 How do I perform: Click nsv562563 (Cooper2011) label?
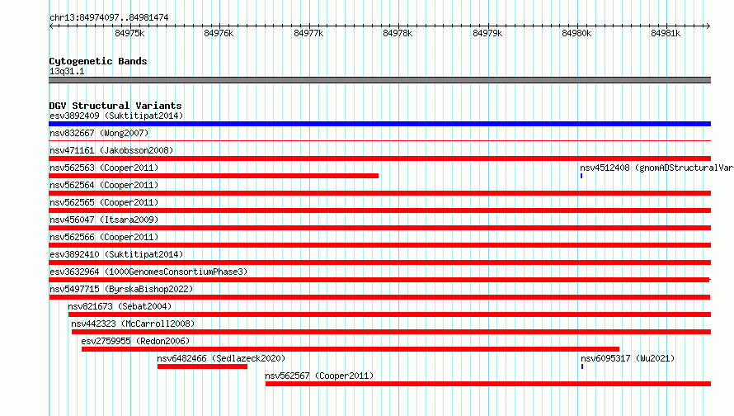click(104, 168)
